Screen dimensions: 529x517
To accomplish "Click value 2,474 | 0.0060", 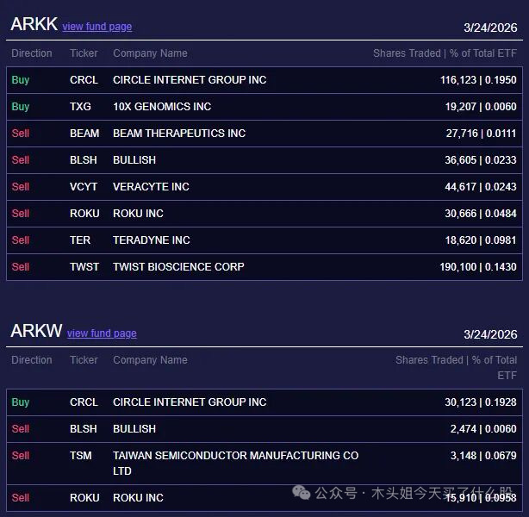I will pos(483,429).
